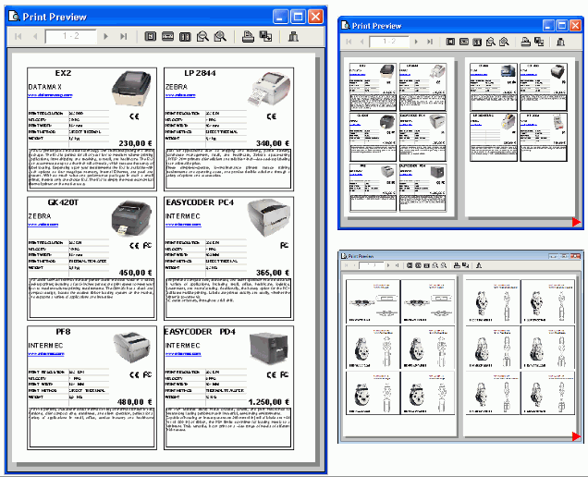Click the price text "340,00 €"

273,143
